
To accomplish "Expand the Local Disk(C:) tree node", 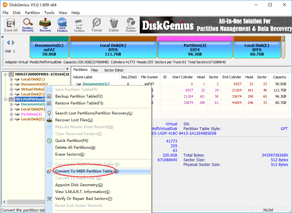I will pyautogui.click(x=12, y=79).
